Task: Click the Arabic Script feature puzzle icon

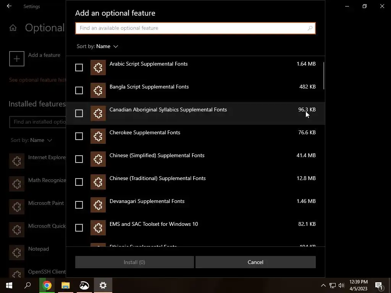Action: [x=98, y=68]
